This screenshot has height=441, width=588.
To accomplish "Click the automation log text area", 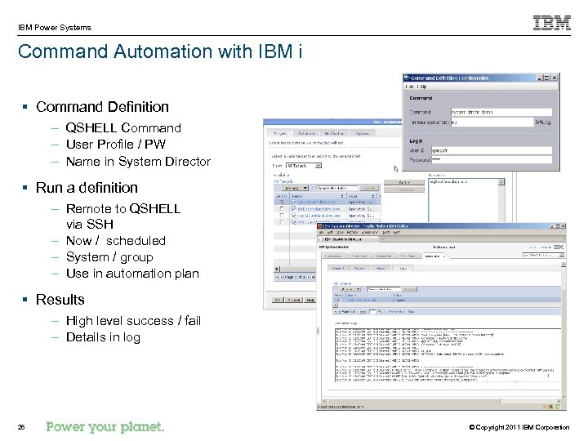I will click(x=448, y=355).
